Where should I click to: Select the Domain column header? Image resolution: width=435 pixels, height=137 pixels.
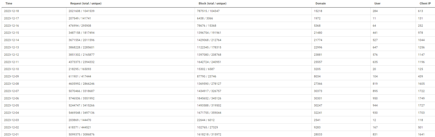click(x=321, y=4)
